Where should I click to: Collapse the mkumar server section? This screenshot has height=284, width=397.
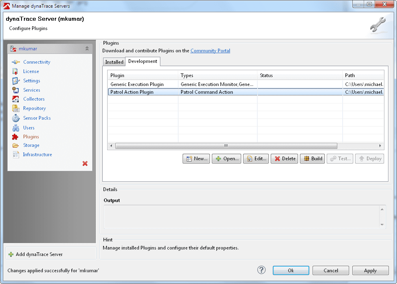(87, 48)
